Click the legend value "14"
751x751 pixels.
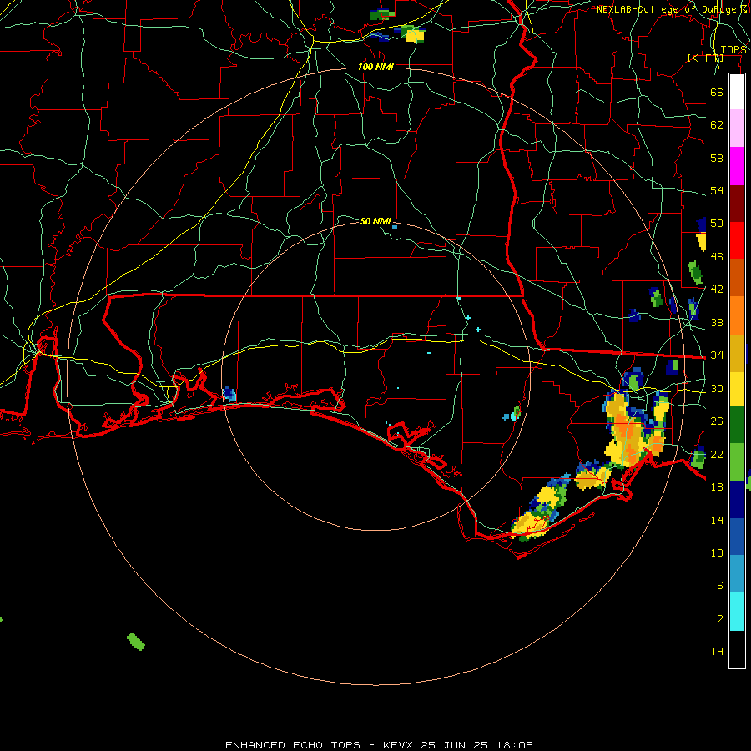(x=717, y=520)
